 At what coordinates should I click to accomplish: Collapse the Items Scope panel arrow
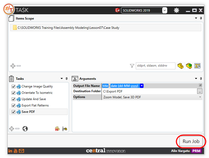coord(196,18)
